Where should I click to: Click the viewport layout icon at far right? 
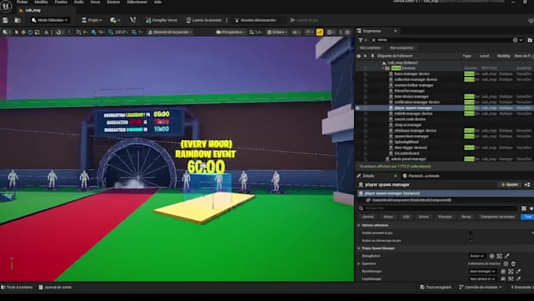347,32
